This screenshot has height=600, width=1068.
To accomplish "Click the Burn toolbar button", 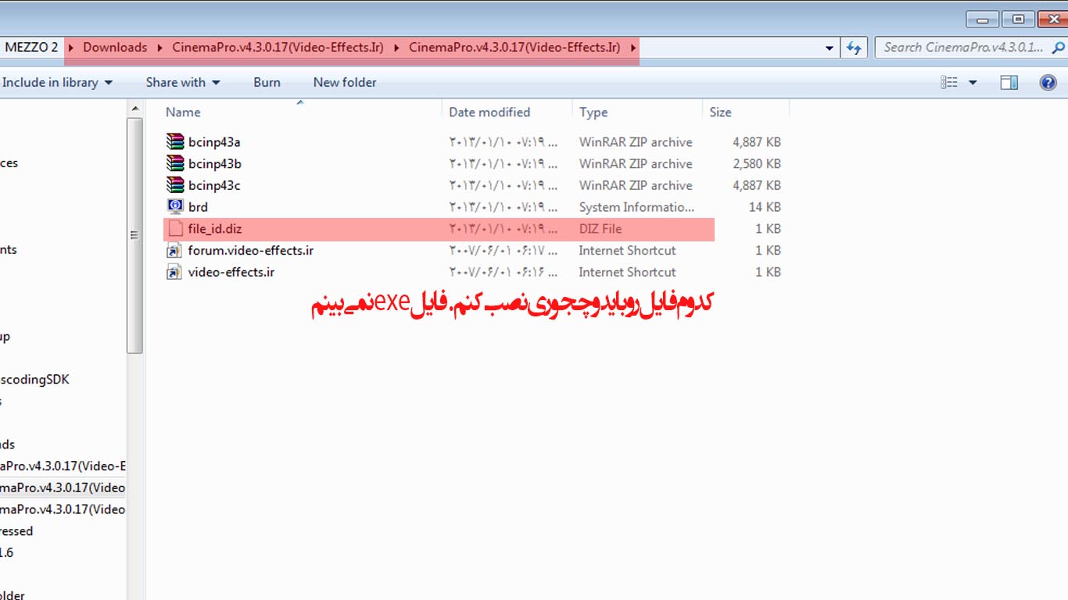I will 267,82.
